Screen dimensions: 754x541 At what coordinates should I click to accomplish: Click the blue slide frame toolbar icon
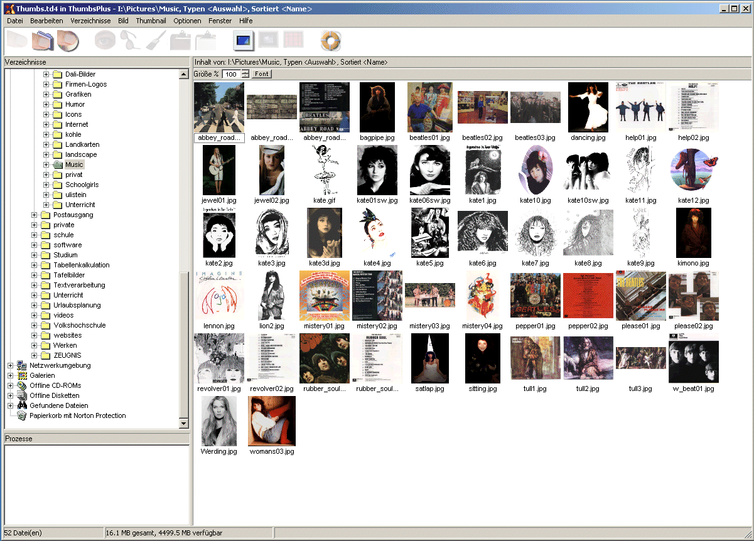tap(243, 41)
